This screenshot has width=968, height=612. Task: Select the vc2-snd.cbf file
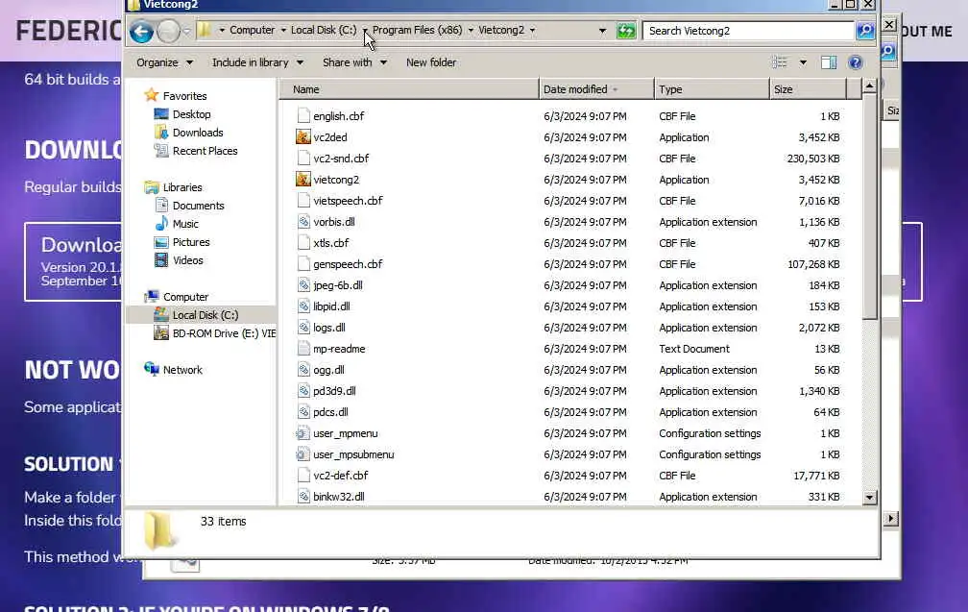[341, 159]
